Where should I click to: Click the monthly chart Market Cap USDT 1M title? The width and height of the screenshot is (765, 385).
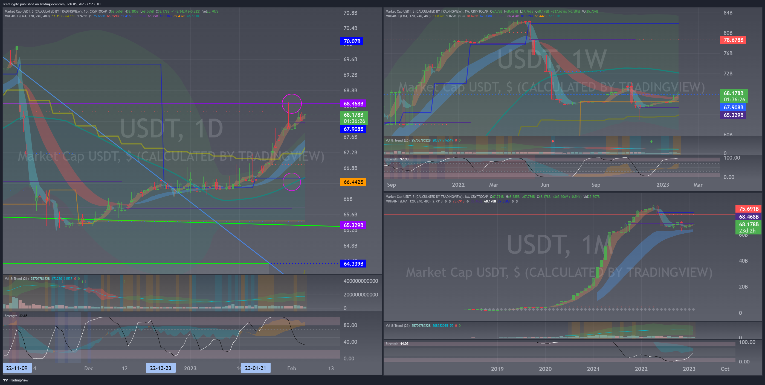click(437, 197)
